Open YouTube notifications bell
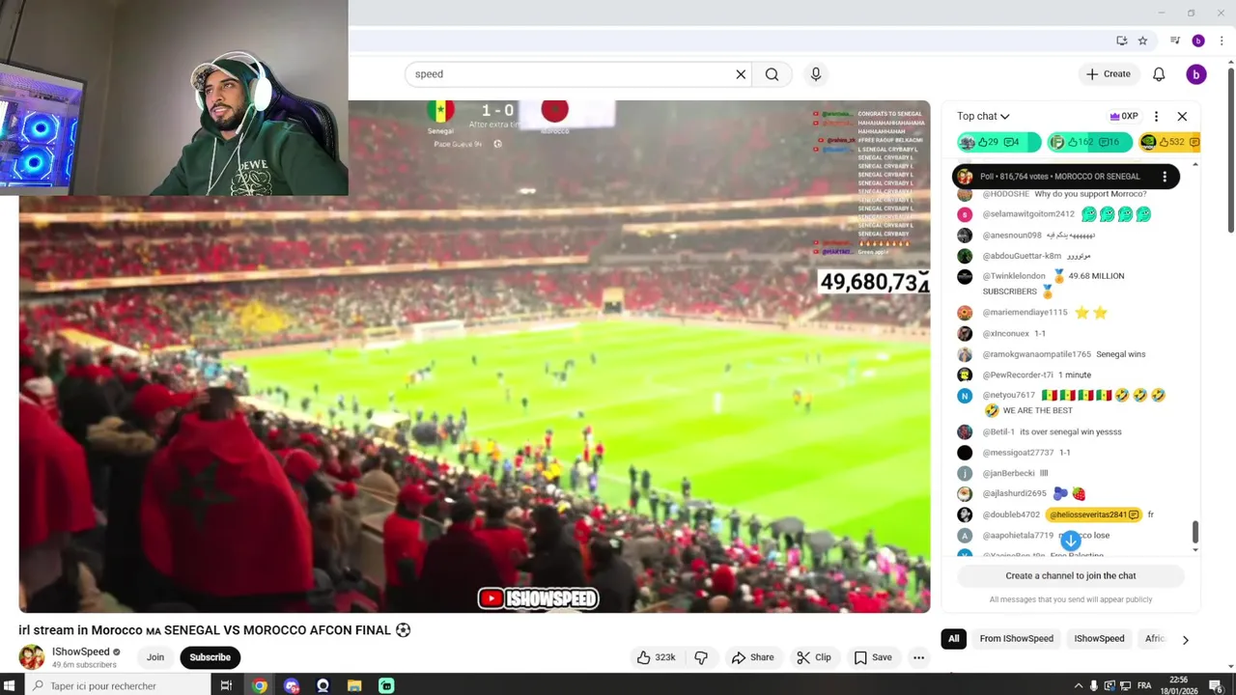 [1159, 74]
